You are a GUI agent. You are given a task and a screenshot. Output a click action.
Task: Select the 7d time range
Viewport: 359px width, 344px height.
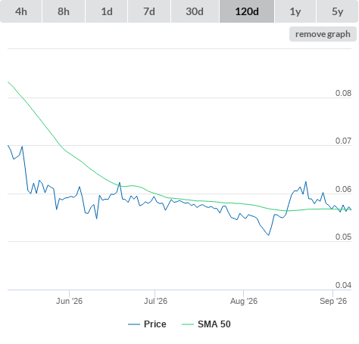pyautogui.click(x=149, y=11)
